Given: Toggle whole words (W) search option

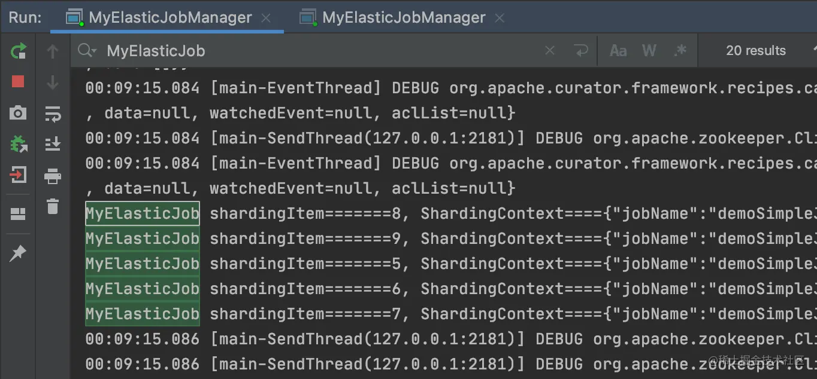Looking at the screenshot, I should pos(649,51).
